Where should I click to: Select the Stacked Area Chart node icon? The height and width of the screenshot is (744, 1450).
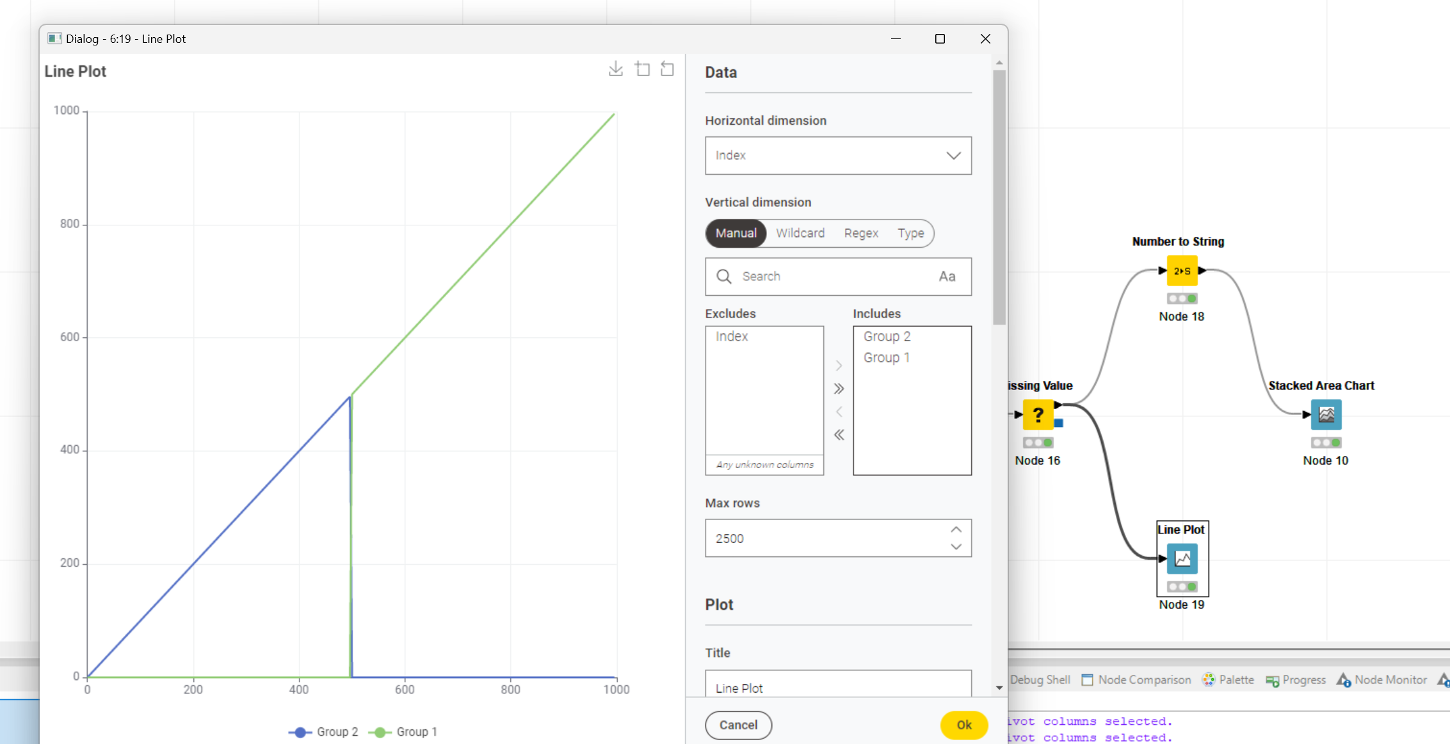1326,415
